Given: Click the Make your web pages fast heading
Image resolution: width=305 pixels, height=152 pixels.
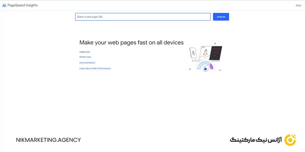Looking at the screenshot, I should [131, 43].
